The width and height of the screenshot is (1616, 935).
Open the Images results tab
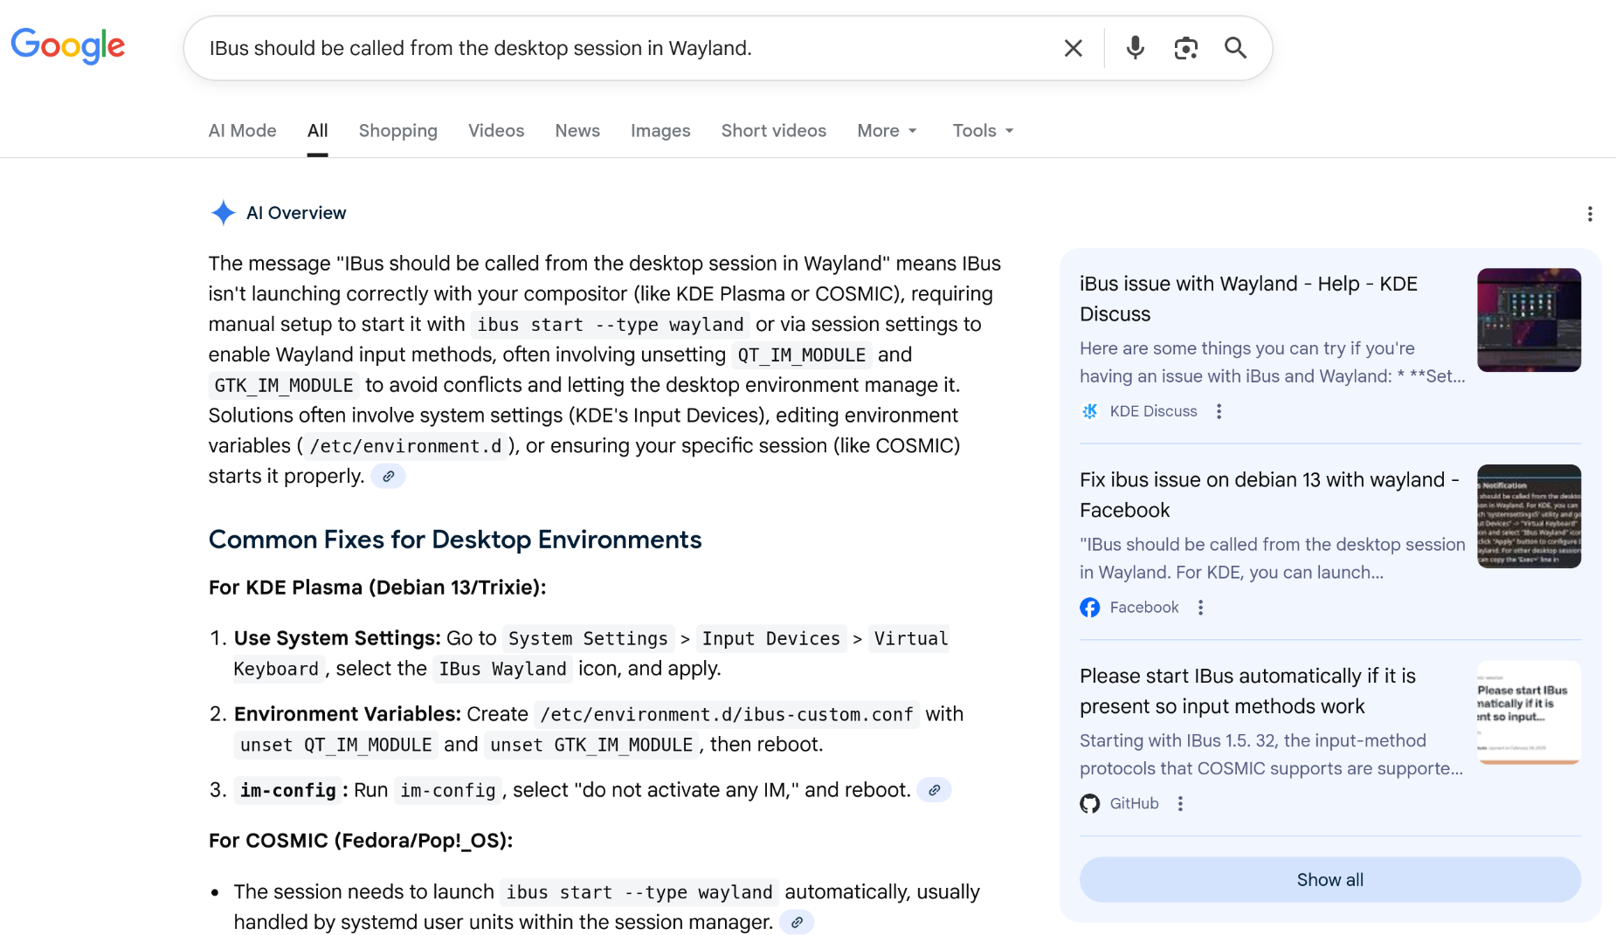pyautogui.click(x=660, y=130)
